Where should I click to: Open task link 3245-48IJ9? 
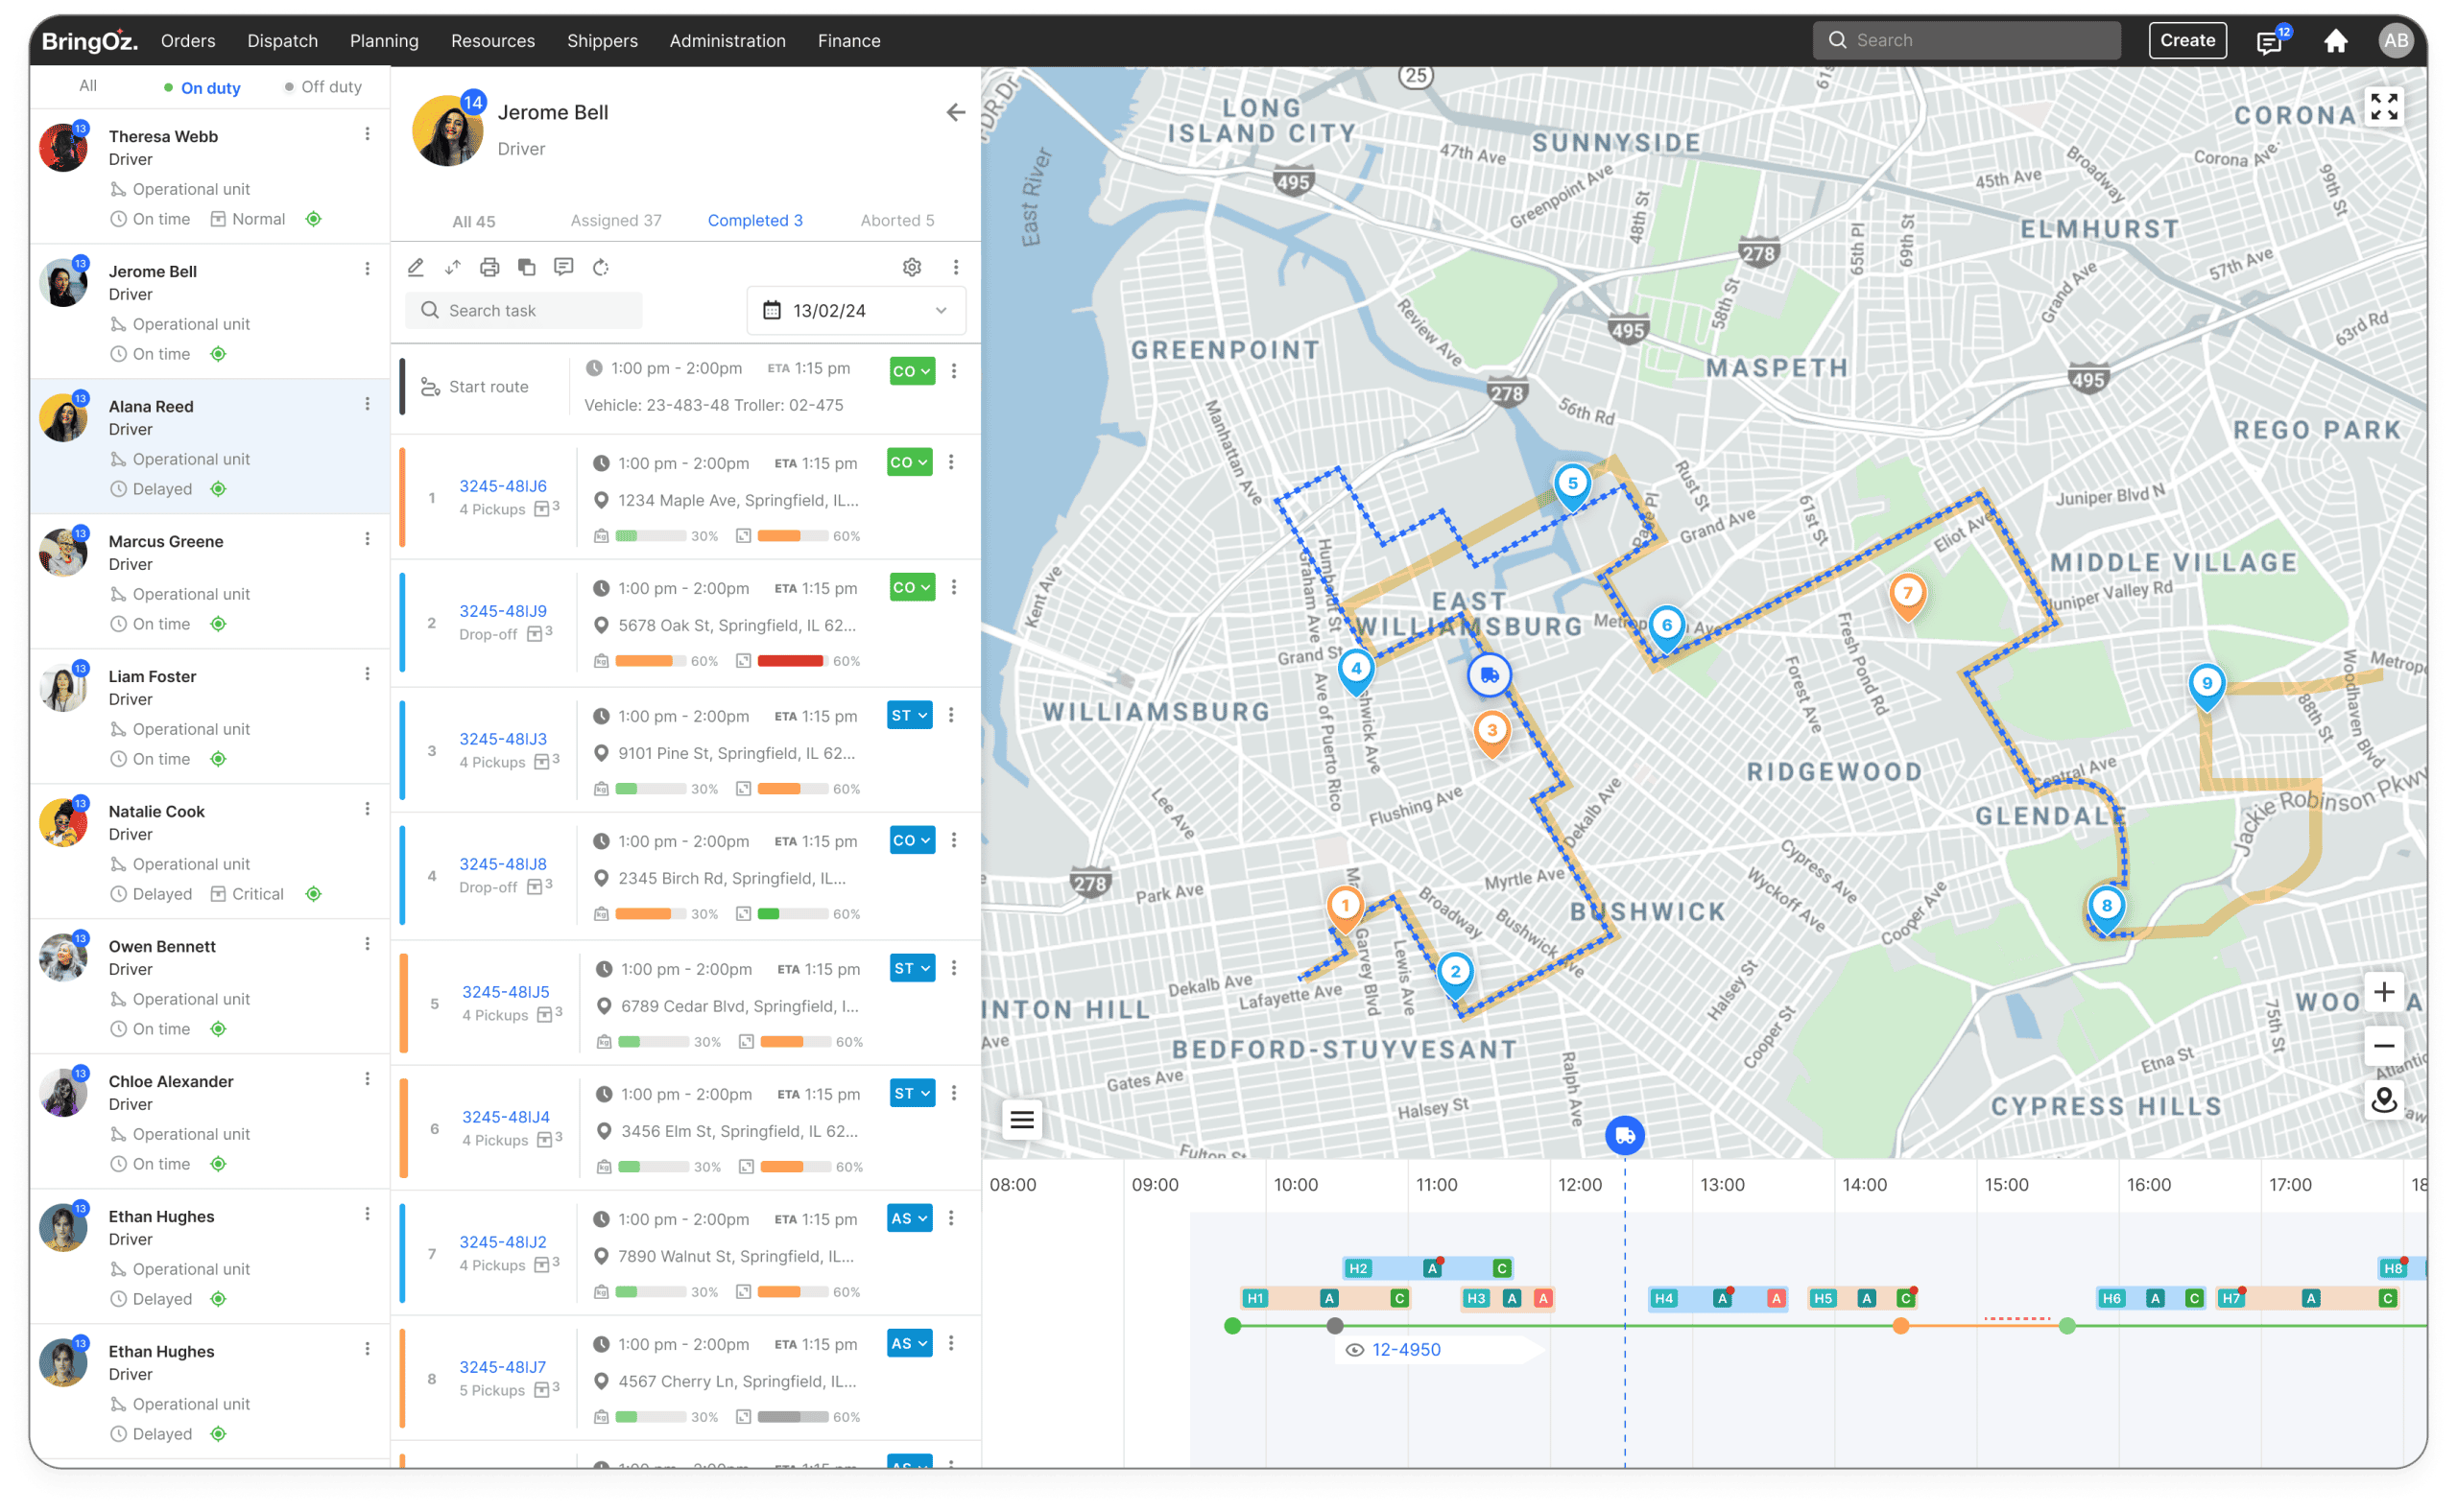tap(503, 611)
